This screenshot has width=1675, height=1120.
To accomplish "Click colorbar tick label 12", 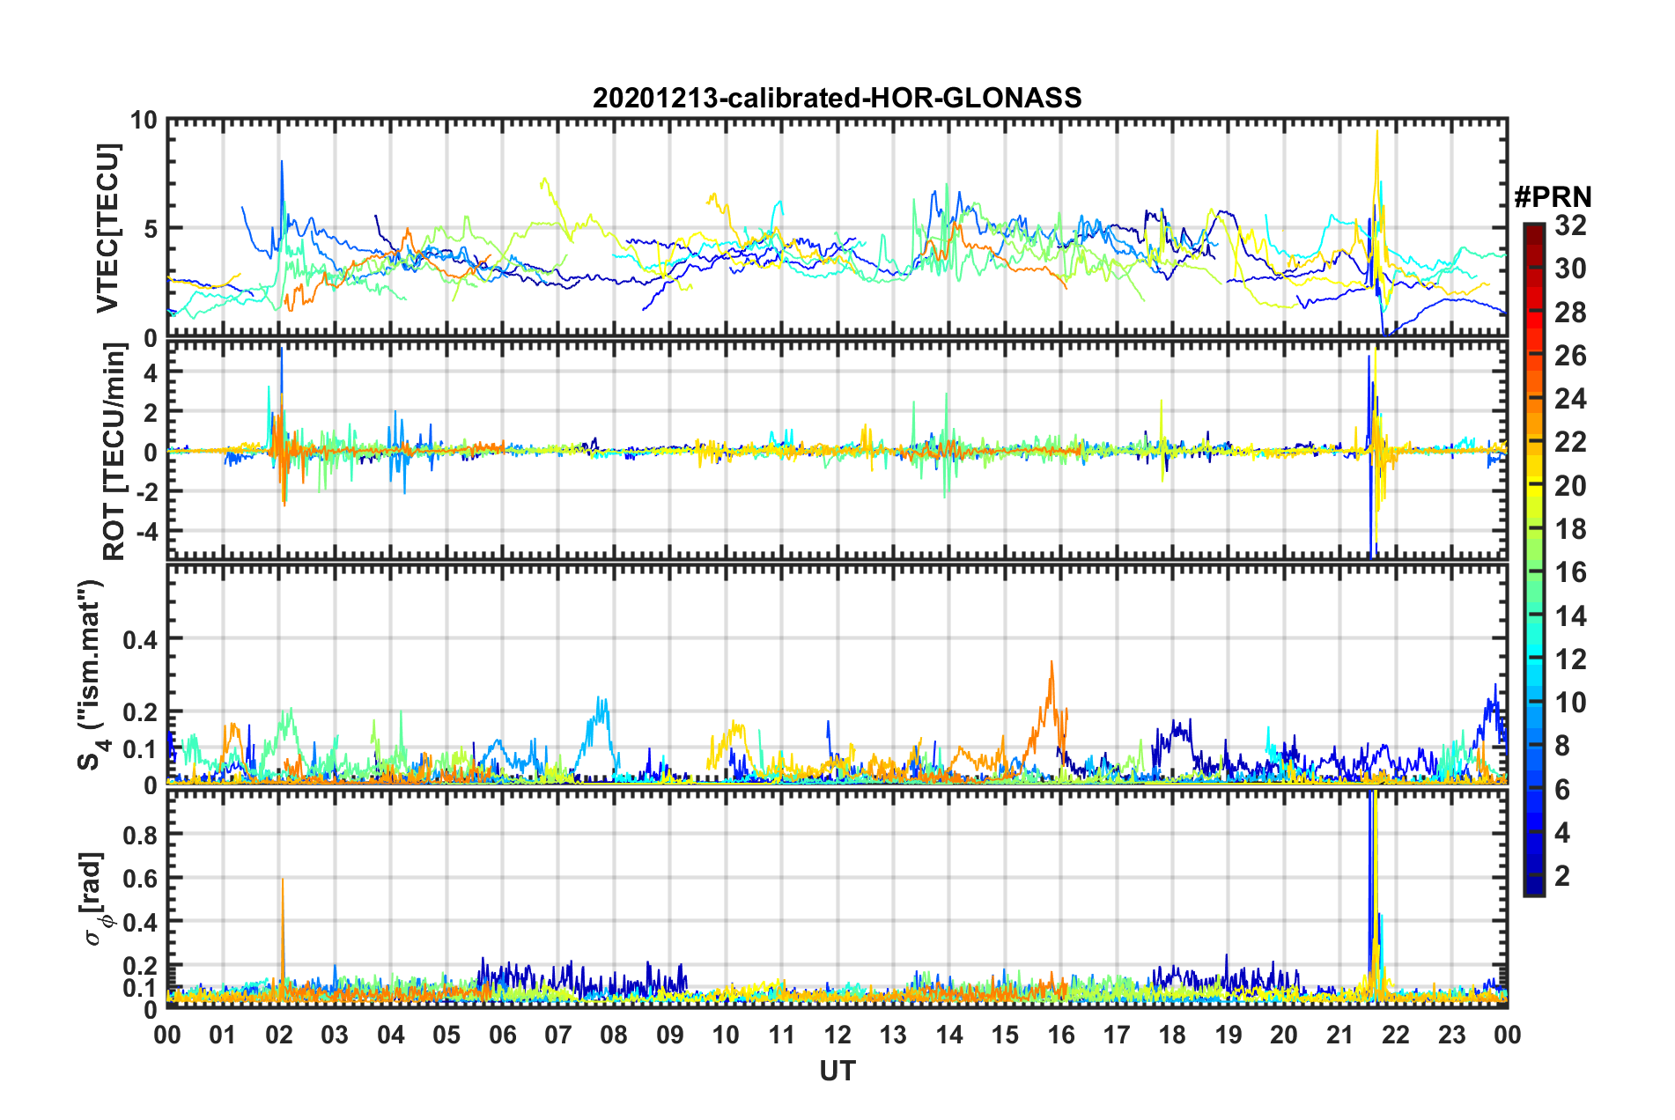I will pyautogui.click(x=1570, y=659).
